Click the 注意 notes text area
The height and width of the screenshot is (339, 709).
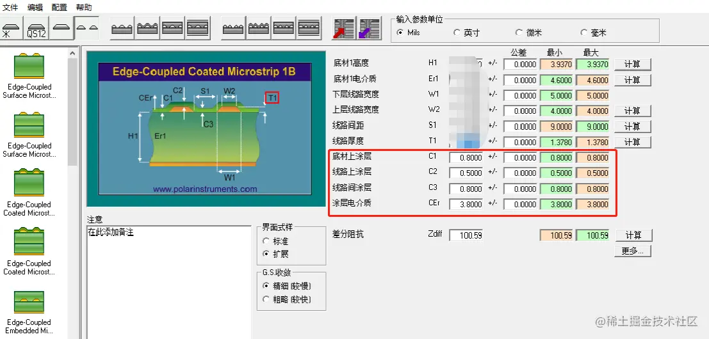coord(168,282)
